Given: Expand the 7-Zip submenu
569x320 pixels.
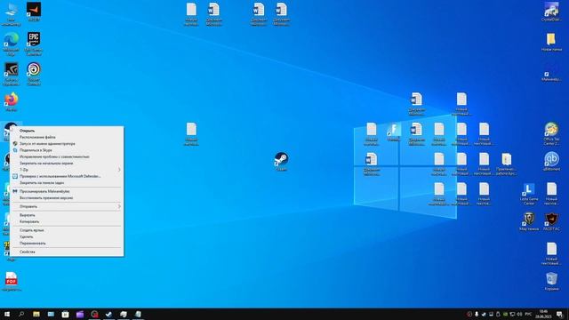Looking at the screenshot, I should [x=67, y=170].
